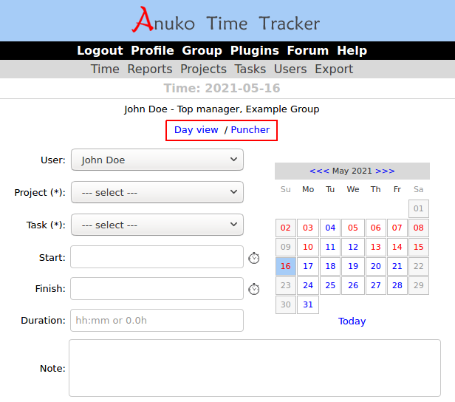Image resolution: width=455 pixels, height=402 pixels.
Task: Navigate to calendar day 20
Action: coord(375,266)
